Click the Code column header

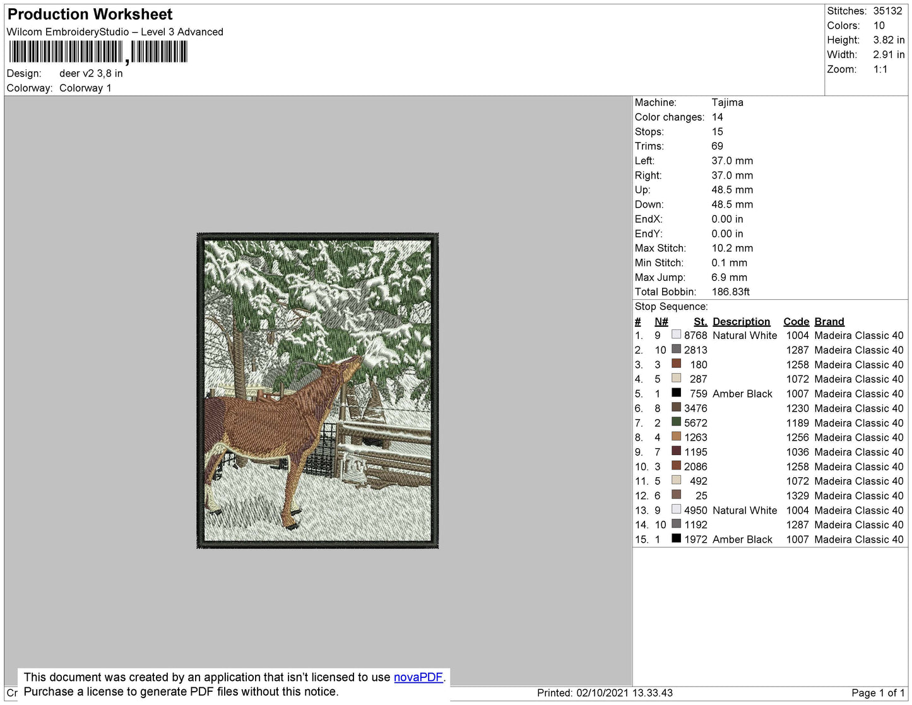point(796,322)
